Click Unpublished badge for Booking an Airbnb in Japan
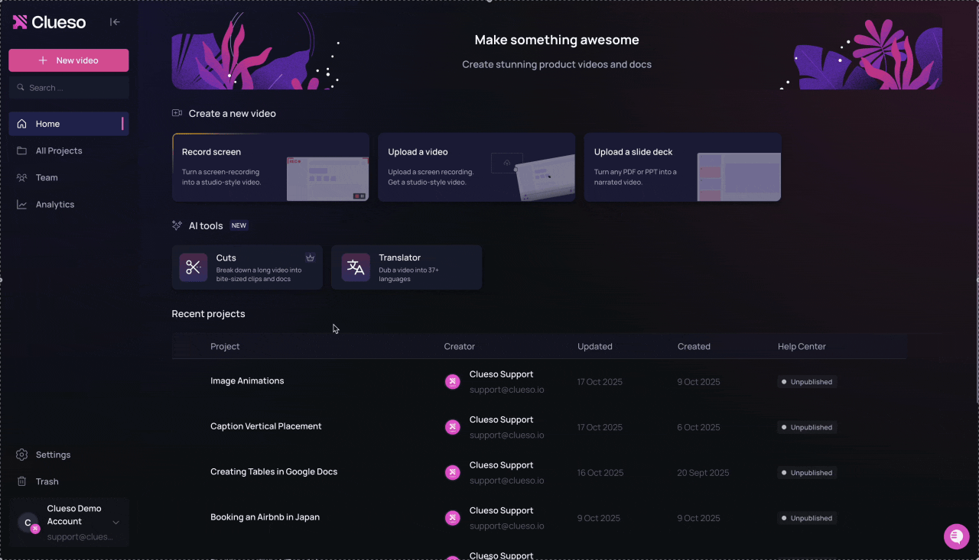 (807, 518)
